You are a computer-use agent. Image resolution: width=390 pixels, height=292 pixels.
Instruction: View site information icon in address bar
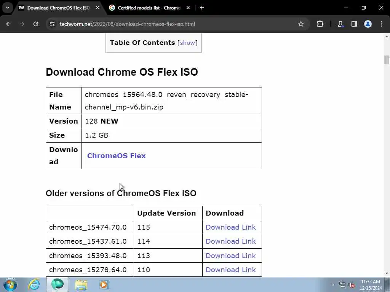pyautogui.click(x=52, y=24)
